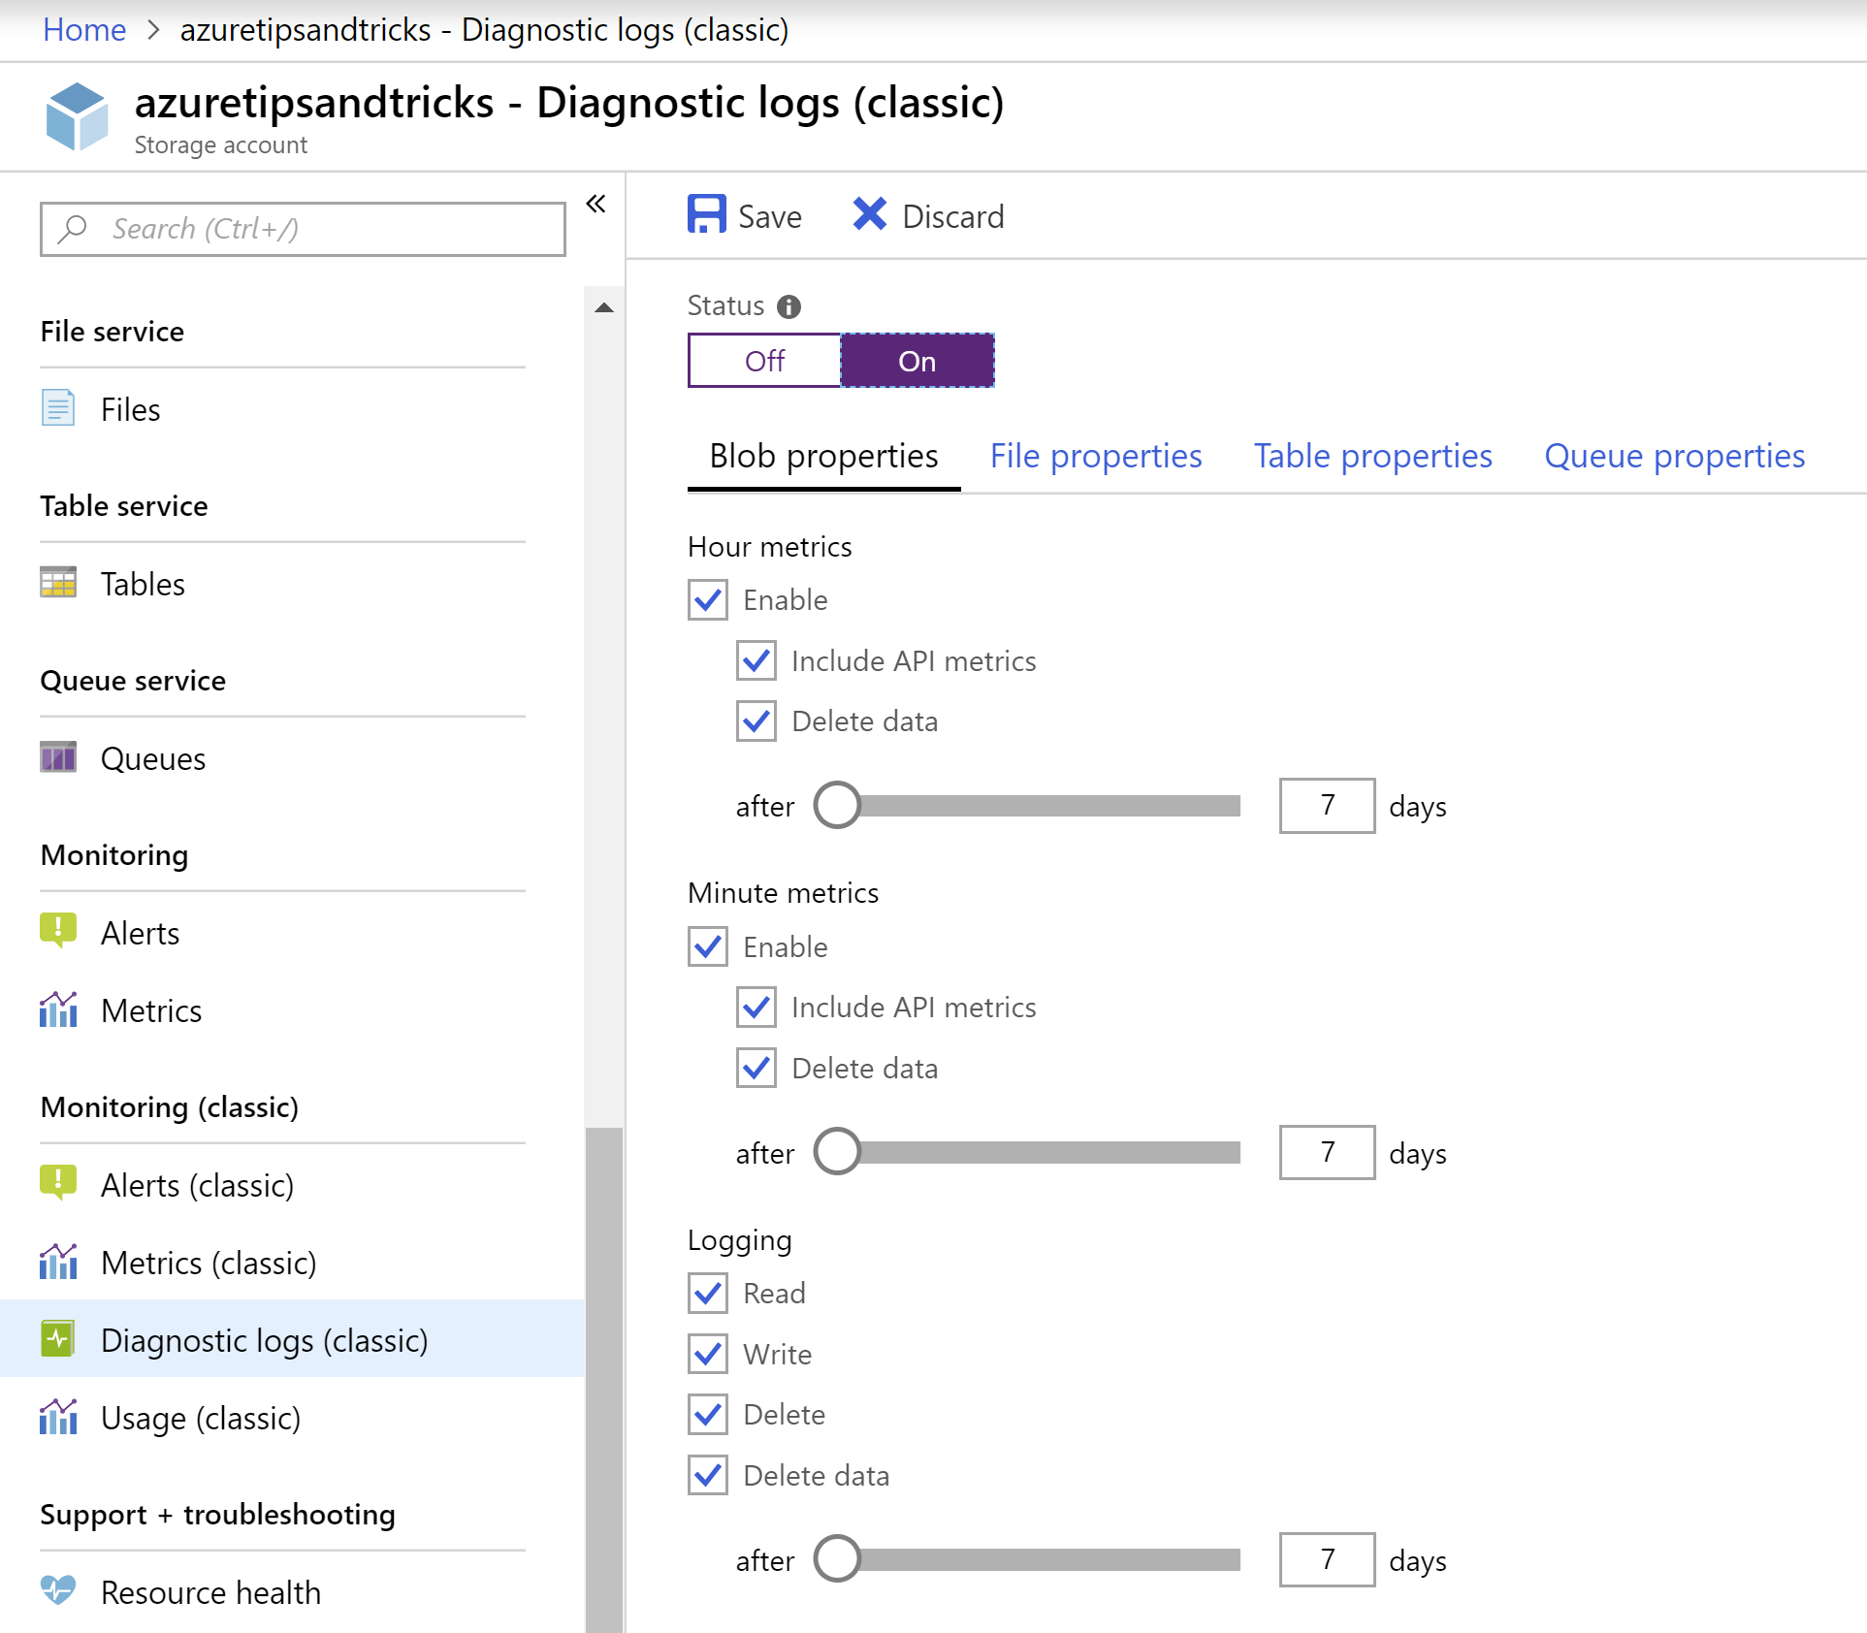Collapse the sidebar with double chevron
This screenshot has width=1867, height=1633.
[596, 204]
